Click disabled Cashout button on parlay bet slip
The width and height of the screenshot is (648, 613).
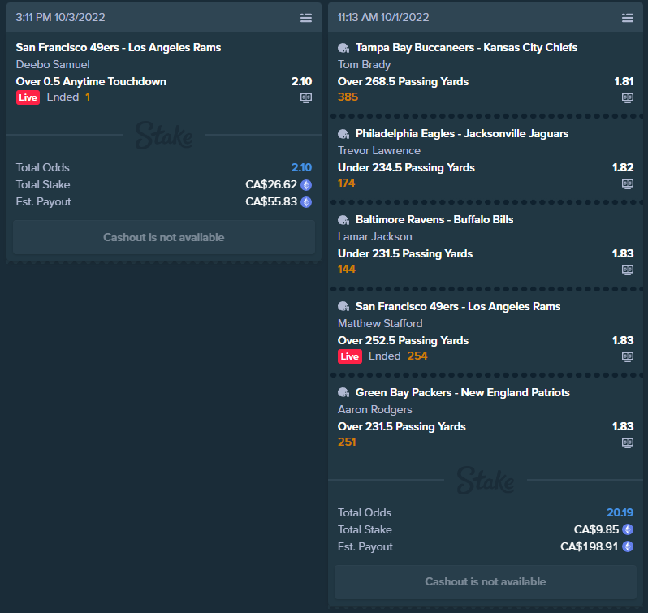point(485,581)
